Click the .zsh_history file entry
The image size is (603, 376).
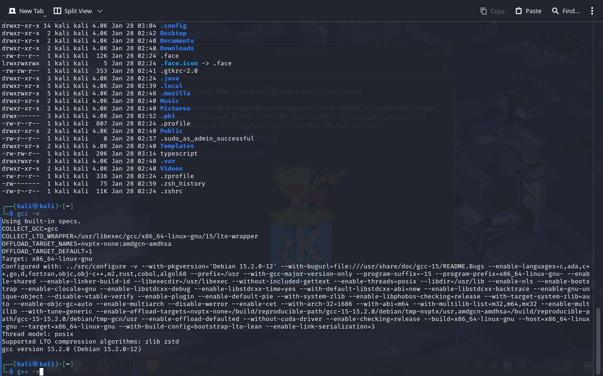[182, 184]
